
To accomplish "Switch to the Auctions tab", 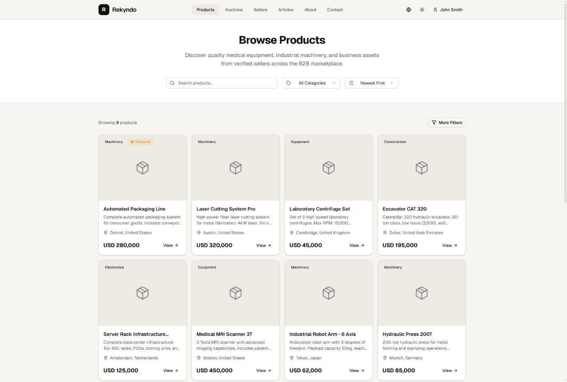I will [x=234, y=9].
